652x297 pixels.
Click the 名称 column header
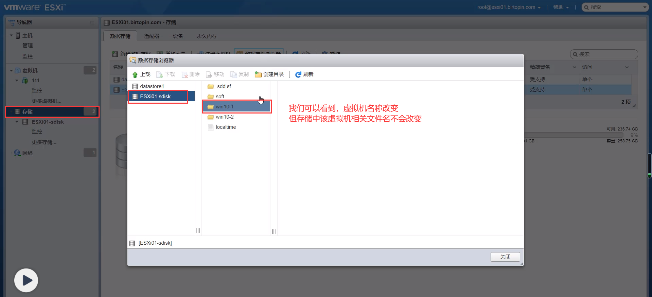click(x=118, y=67)
